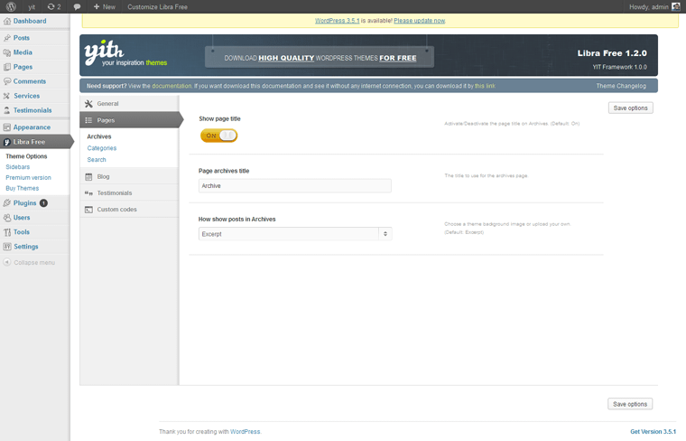Open the updates icon showing 2
Viewport: 686px width, 441px height.
(54, 6)
